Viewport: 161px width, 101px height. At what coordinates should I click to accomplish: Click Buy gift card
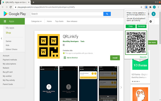(8, 72)
